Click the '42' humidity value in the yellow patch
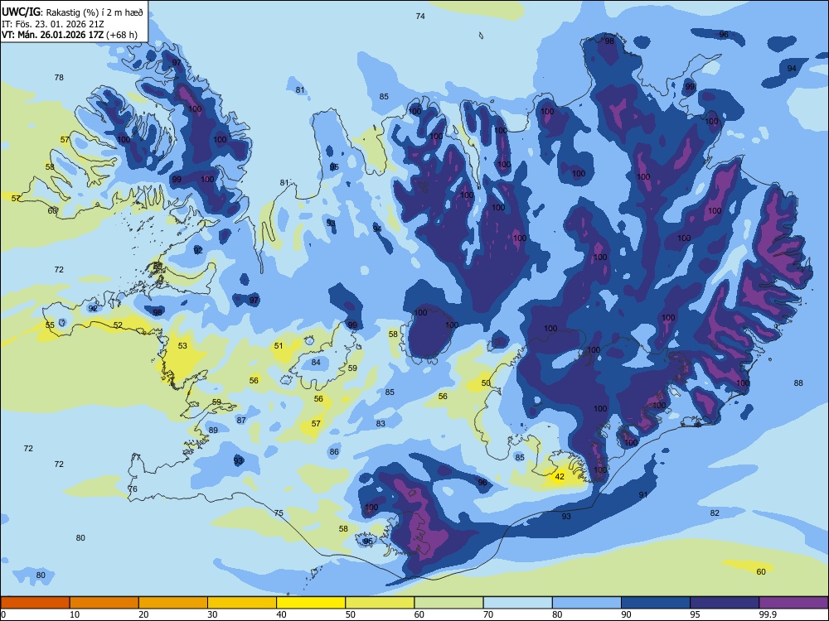The height and width of the screenshot is (621, 829). [x=560, y=477]
